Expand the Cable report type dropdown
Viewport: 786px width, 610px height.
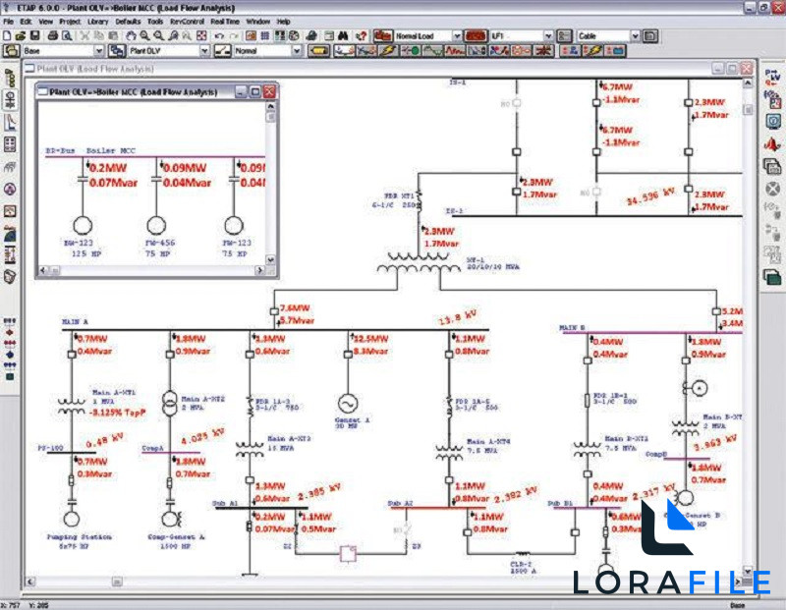pyautogui.click(x=635, y=36)
